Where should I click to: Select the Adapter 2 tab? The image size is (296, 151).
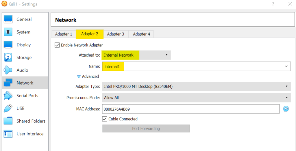pyautogui.click(x=90, y=34)
